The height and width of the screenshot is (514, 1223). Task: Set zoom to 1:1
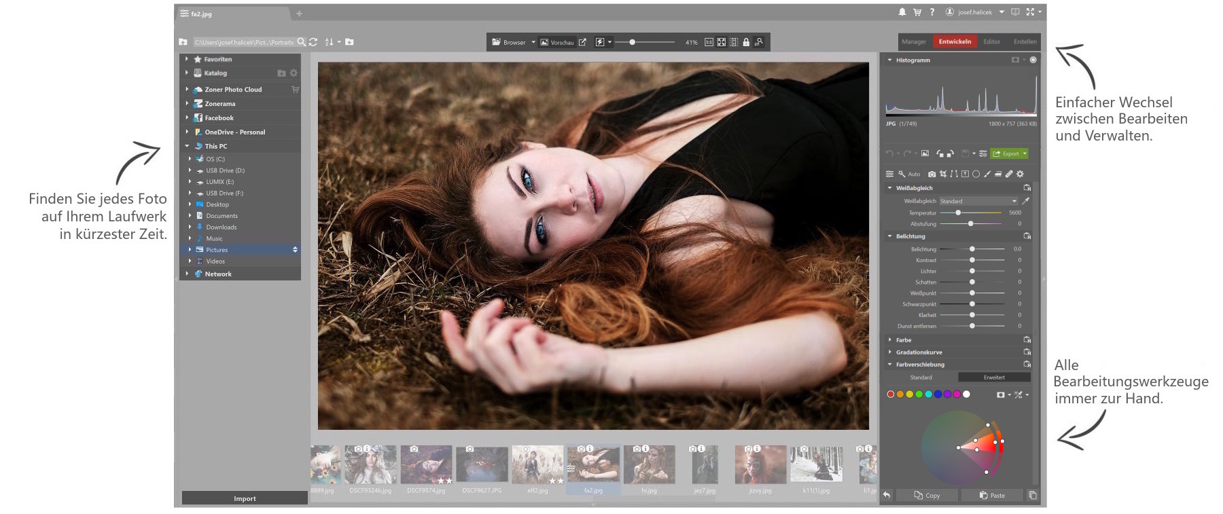(x=709, y=42)
